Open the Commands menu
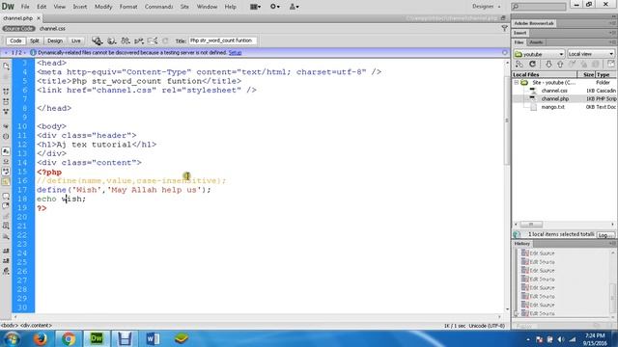Screen dimensions: 618x347 (x=158, y=7)
